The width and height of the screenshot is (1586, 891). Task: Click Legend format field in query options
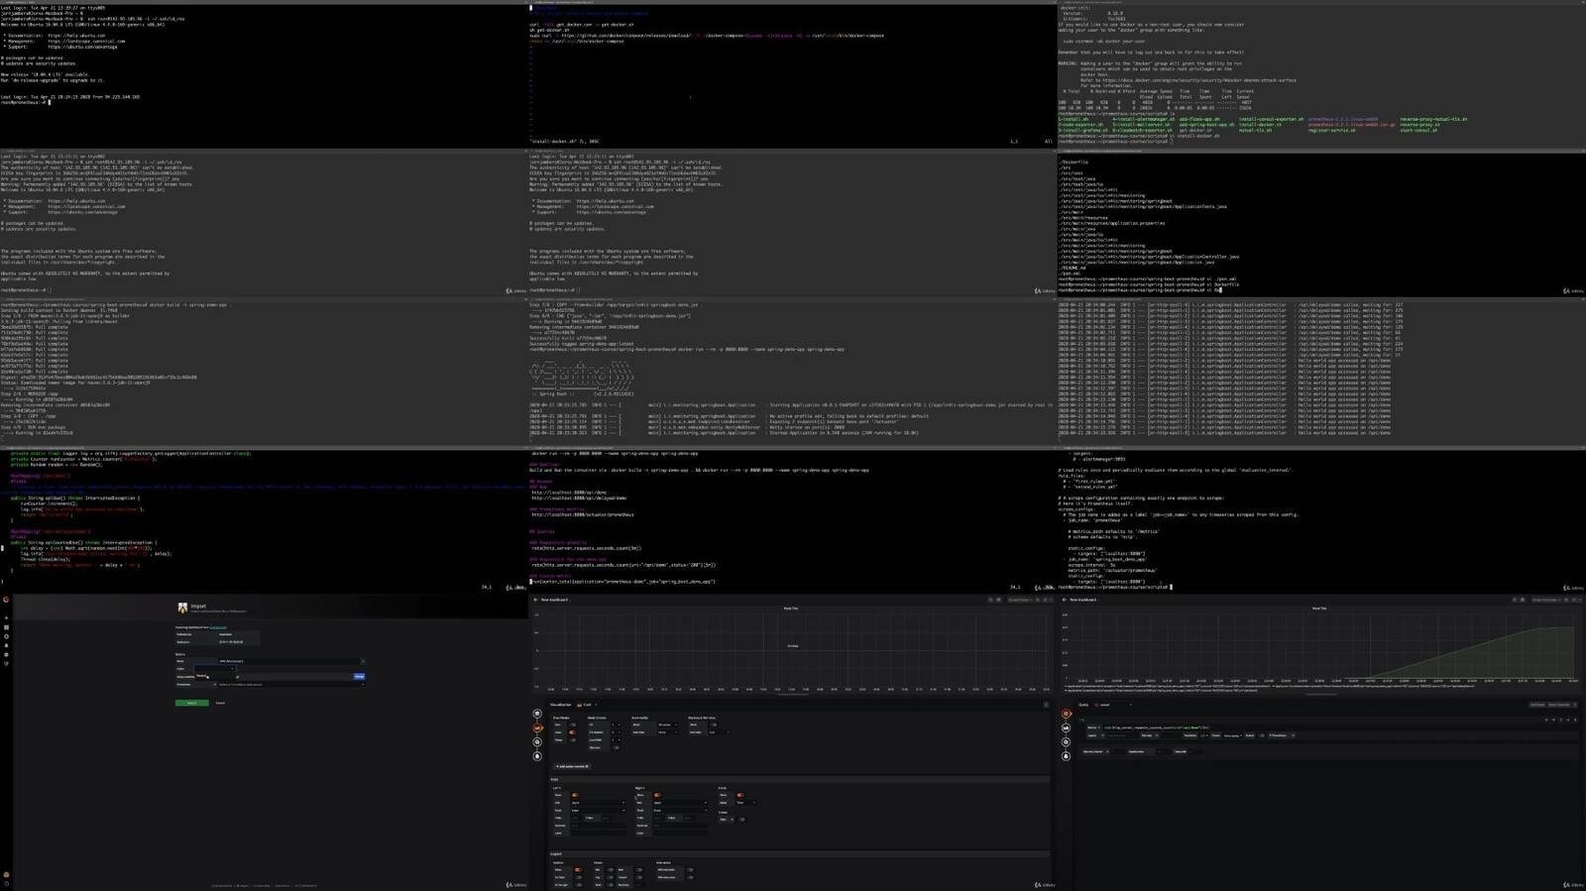[1121, 735]
